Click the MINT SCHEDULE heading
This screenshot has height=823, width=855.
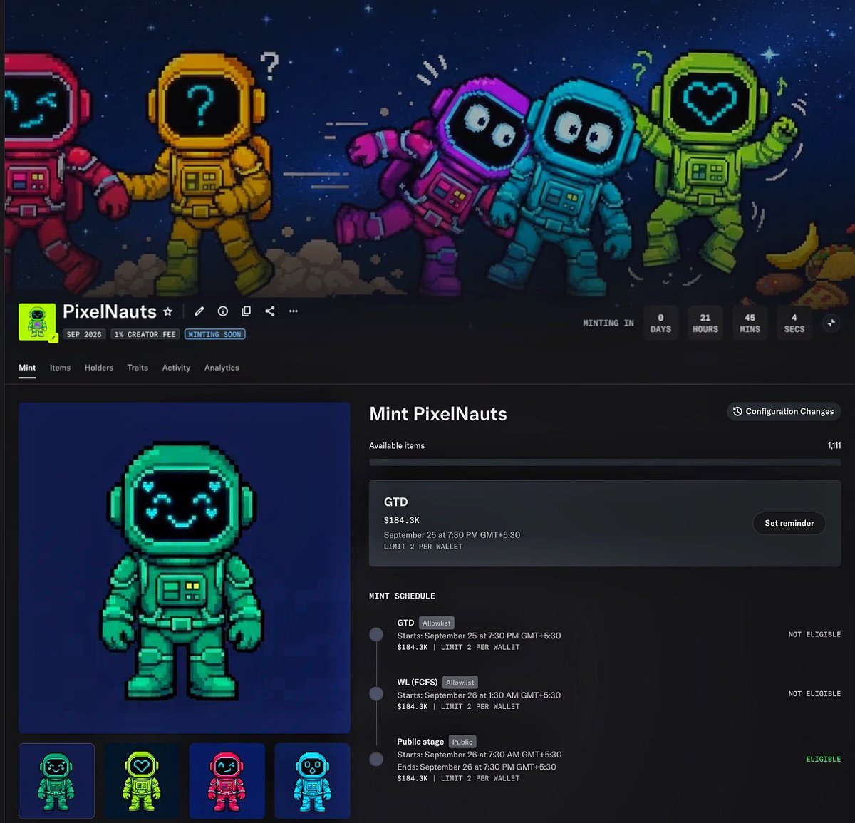coord(402,596)
